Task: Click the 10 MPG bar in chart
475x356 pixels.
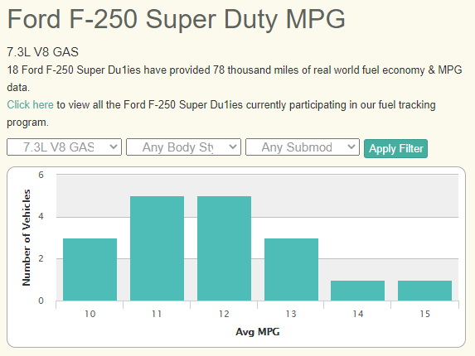Action: [x=90, y=270]
